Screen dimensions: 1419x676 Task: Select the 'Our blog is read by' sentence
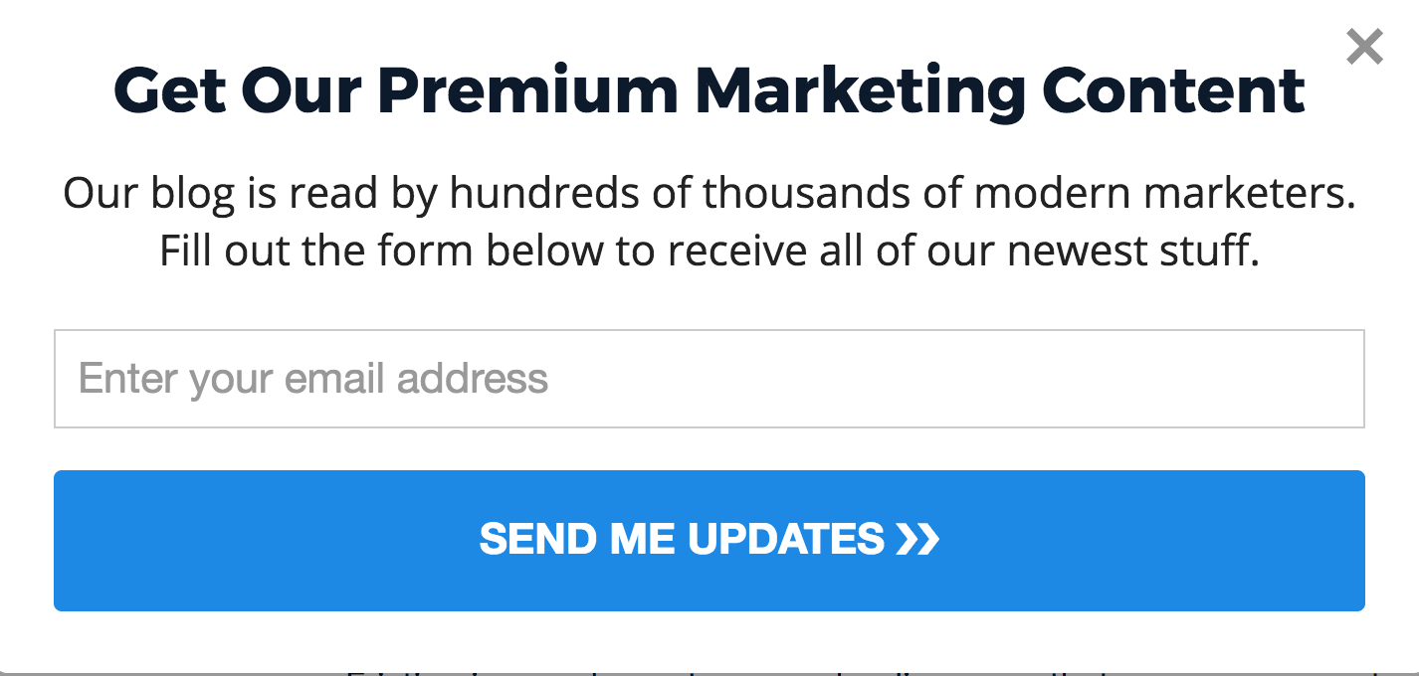coord(709,193)
